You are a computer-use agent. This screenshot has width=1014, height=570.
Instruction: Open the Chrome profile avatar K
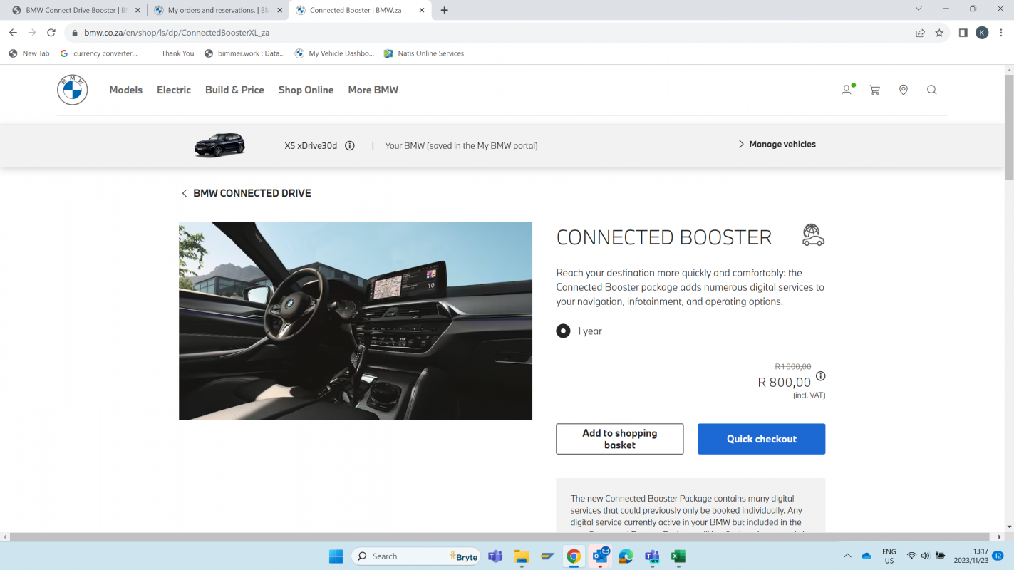pyautogui.click(x=982, y=33)
